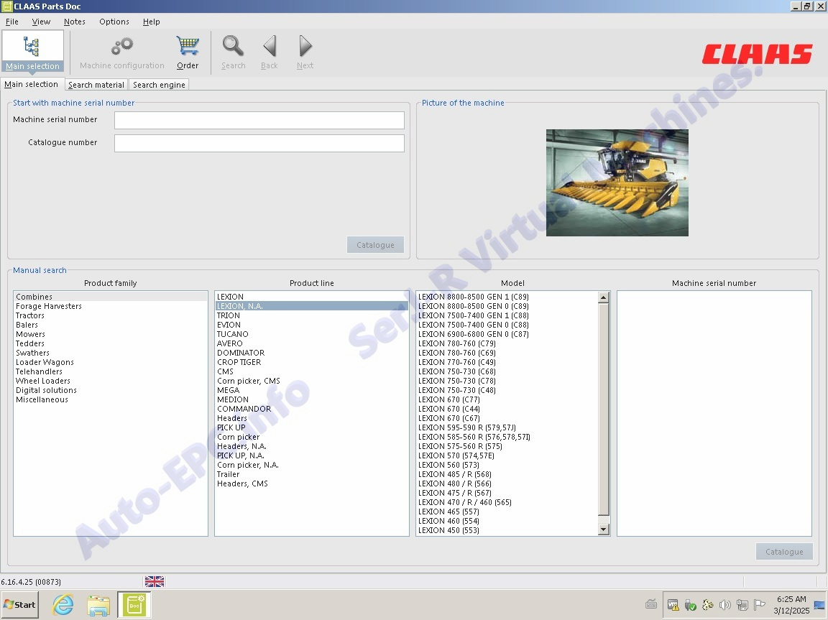Click the combine harvester machine picture
Image resolution: width=828 pixels, height=620 pixels.
pyautogui.click(x=617, y=182)
